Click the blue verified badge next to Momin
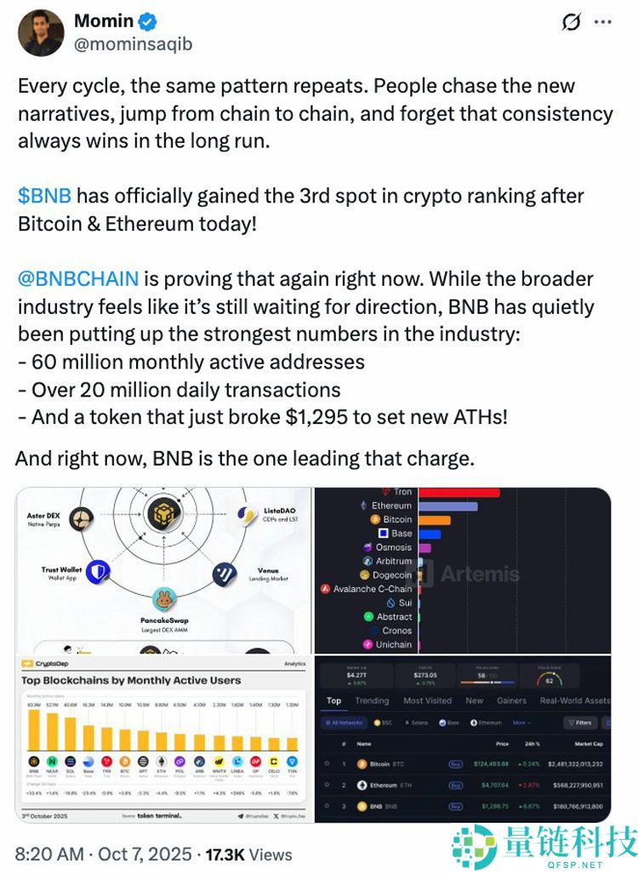 (145, 21)
